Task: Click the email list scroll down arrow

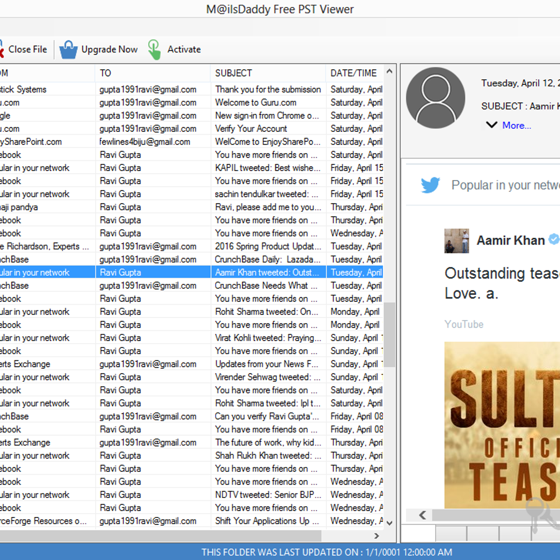Action: [x=389, y=523]
